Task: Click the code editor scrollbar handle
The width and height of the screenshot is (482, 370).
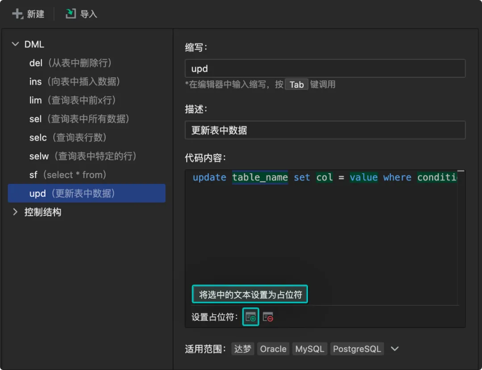Action: pos(461,171)
